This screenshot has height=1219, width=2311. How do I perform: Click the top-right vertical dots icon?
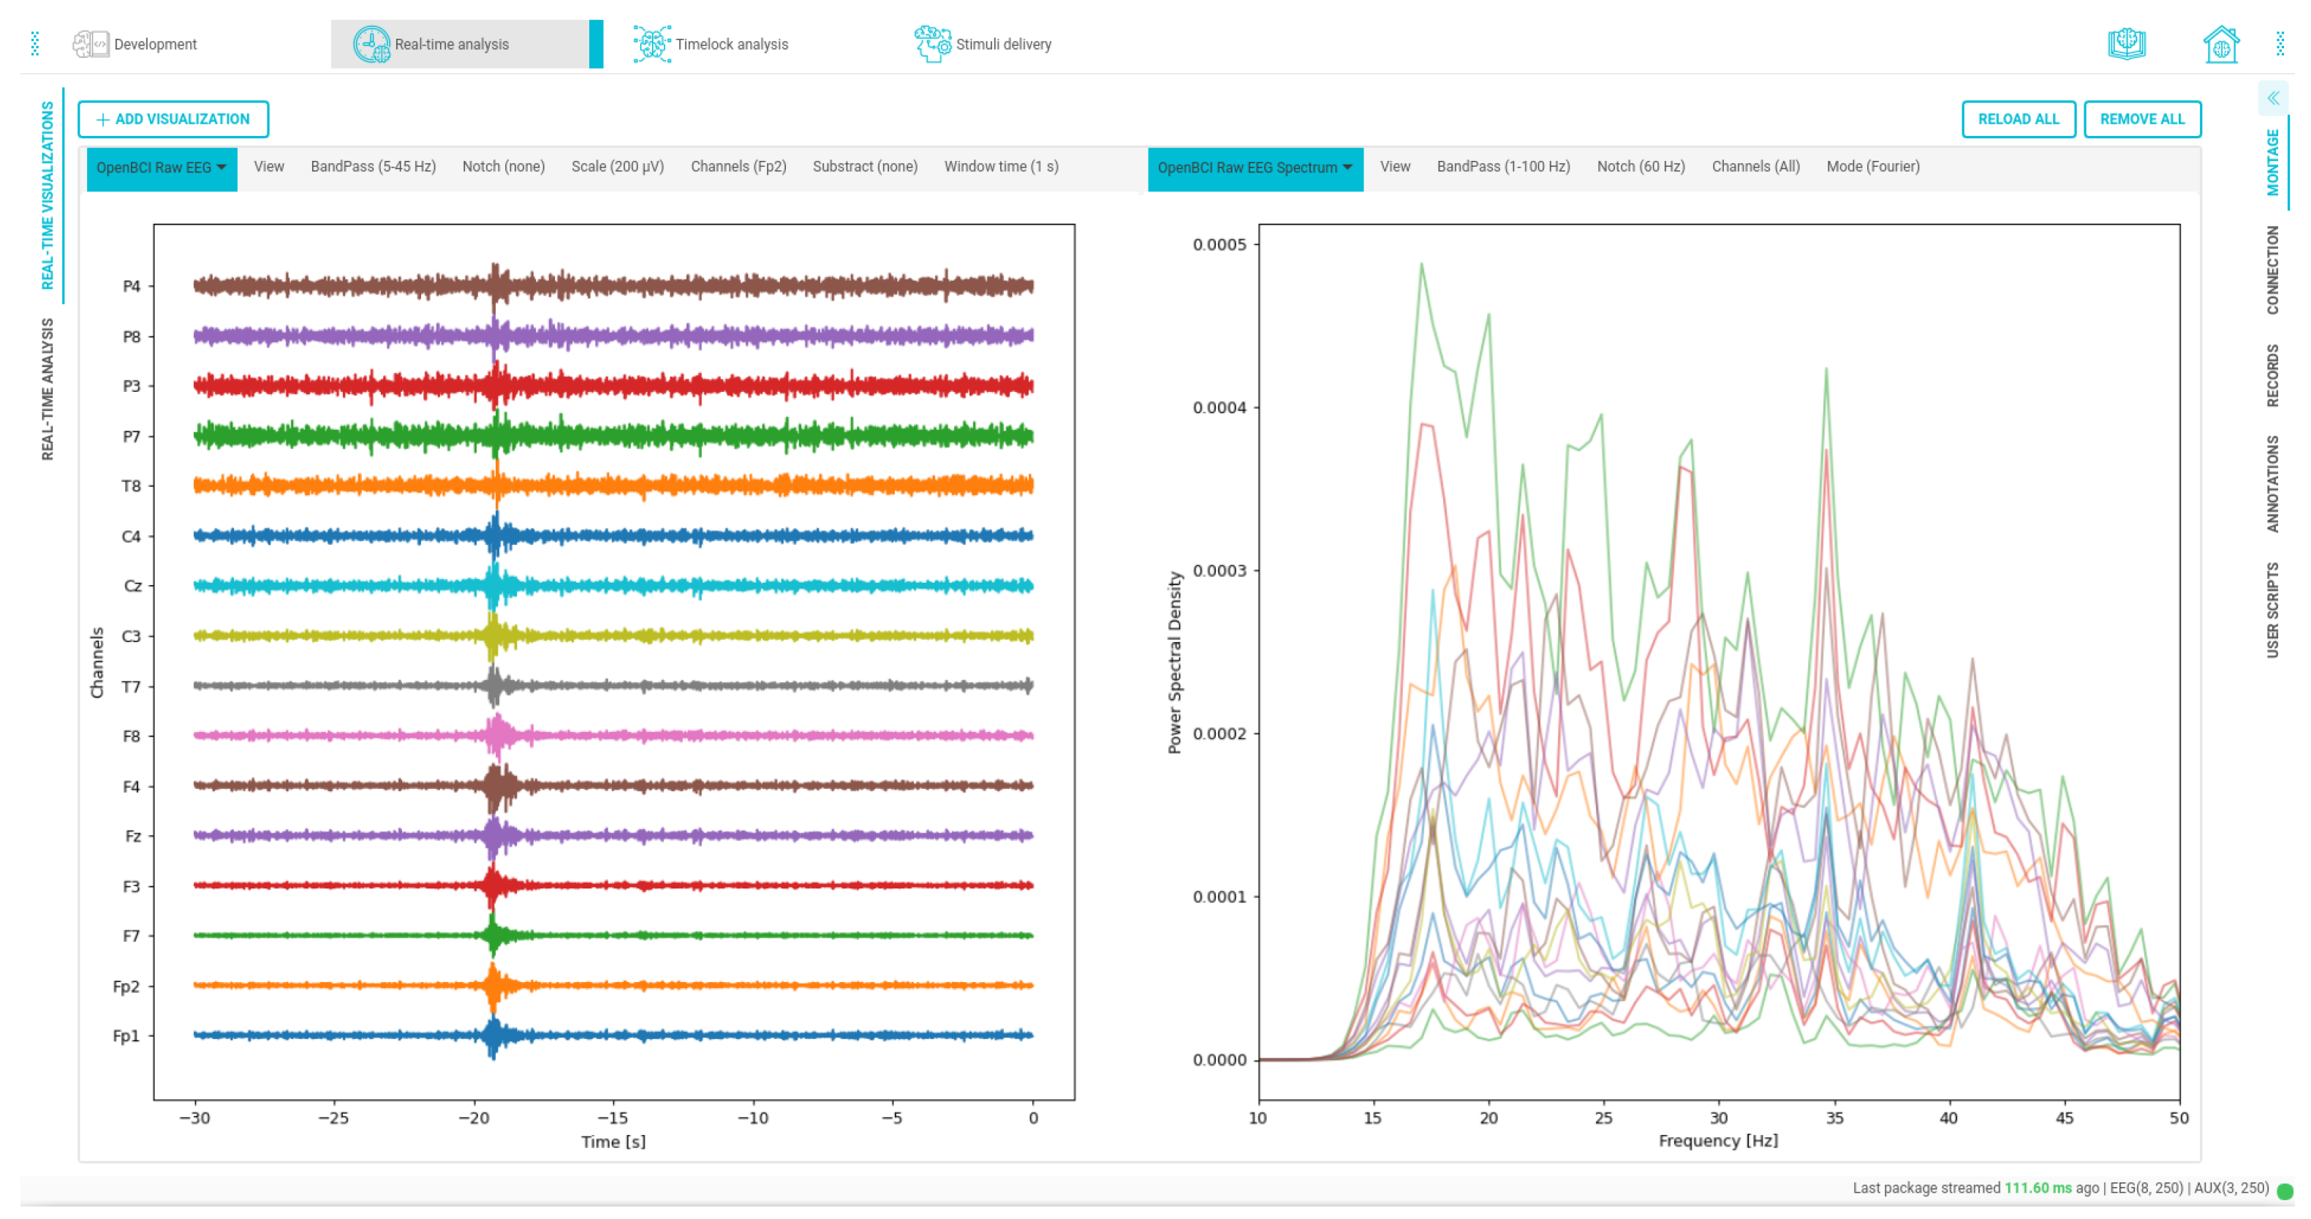[x=2280, y=44]
